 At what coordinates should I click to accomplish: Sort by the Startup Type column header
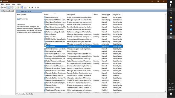(x=106, y=14)
